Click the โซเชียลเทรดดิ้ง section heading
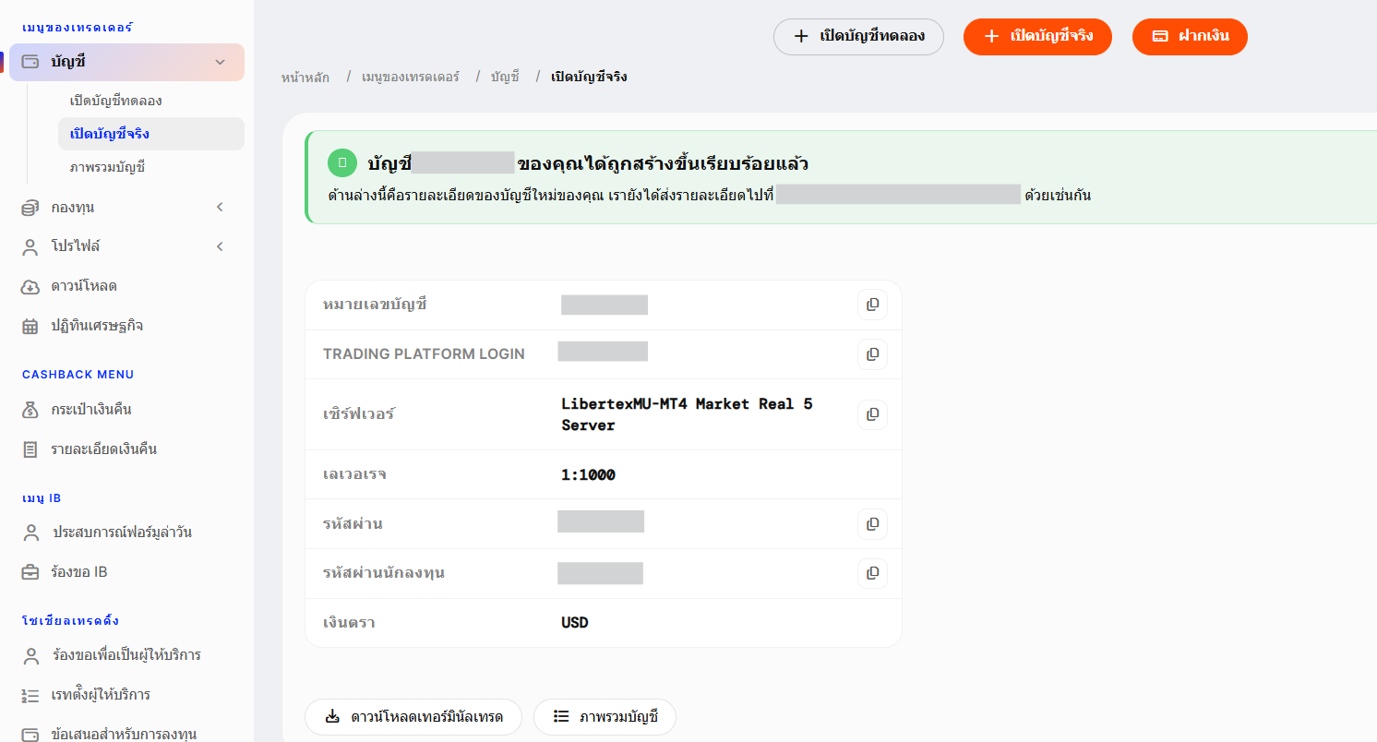The image size is (1377, 742). pyautogui.click(x=70, y=620)
